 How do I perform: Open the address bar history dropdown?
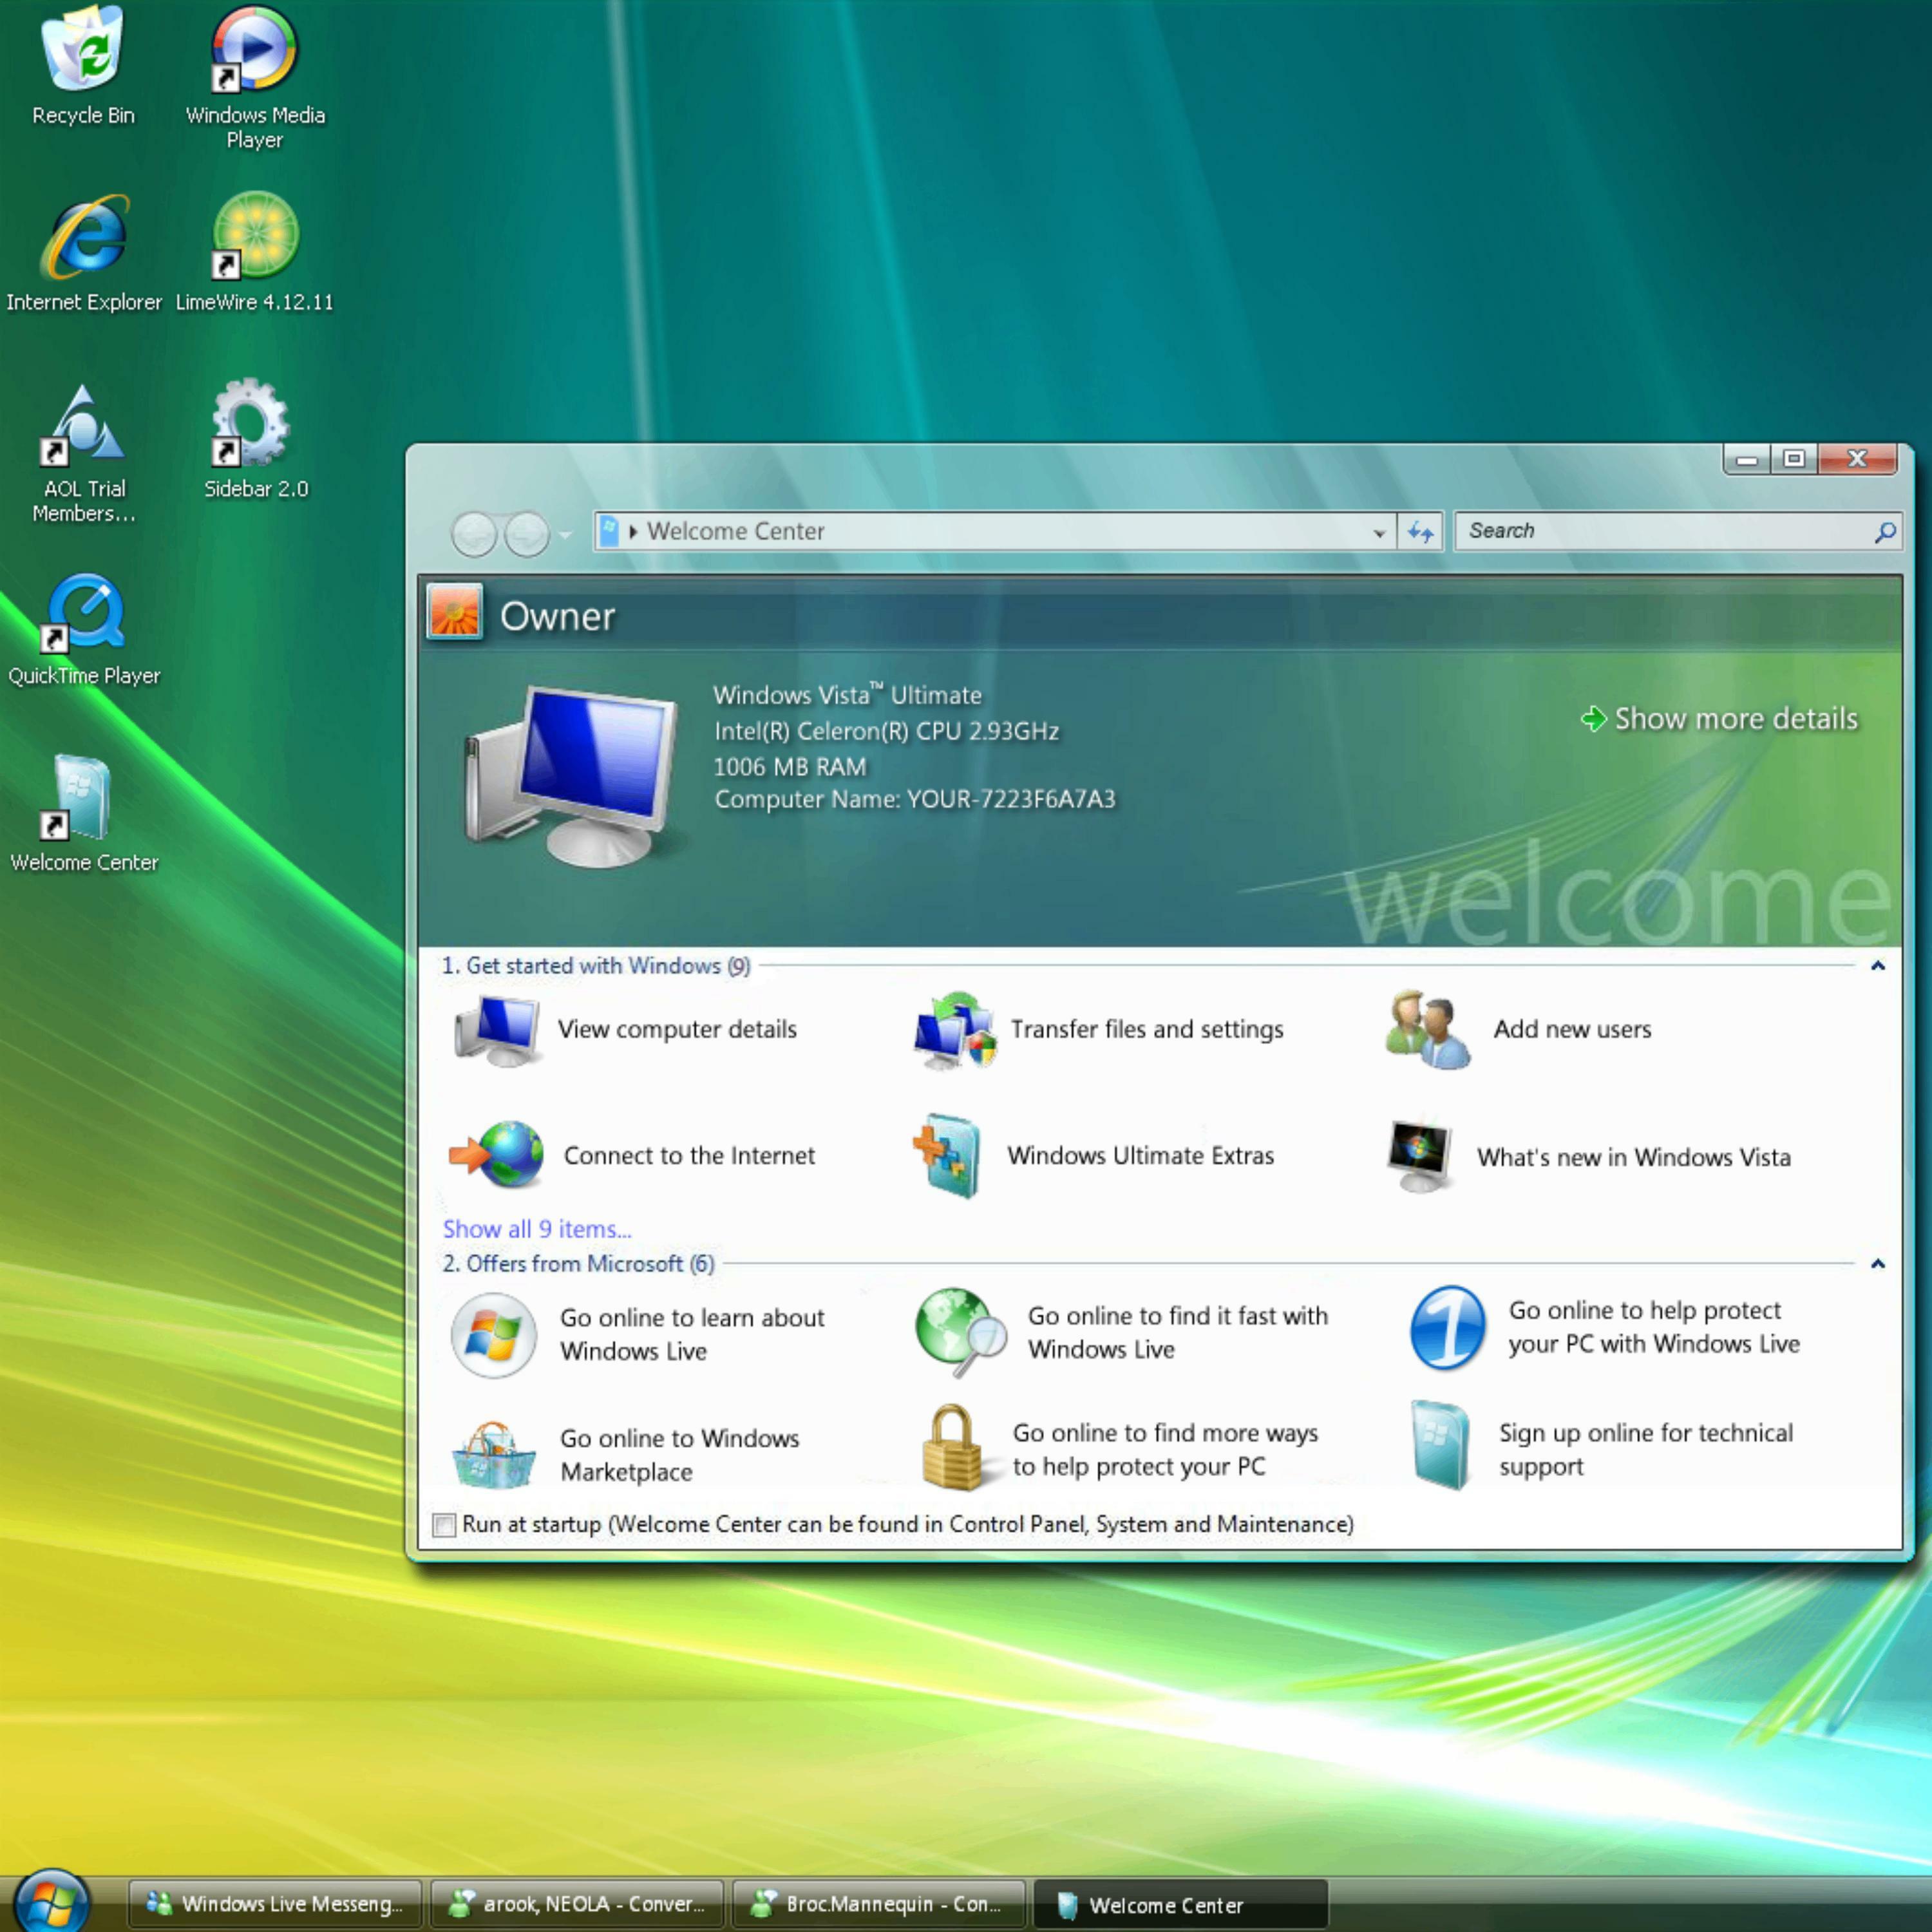[1380, 533]
